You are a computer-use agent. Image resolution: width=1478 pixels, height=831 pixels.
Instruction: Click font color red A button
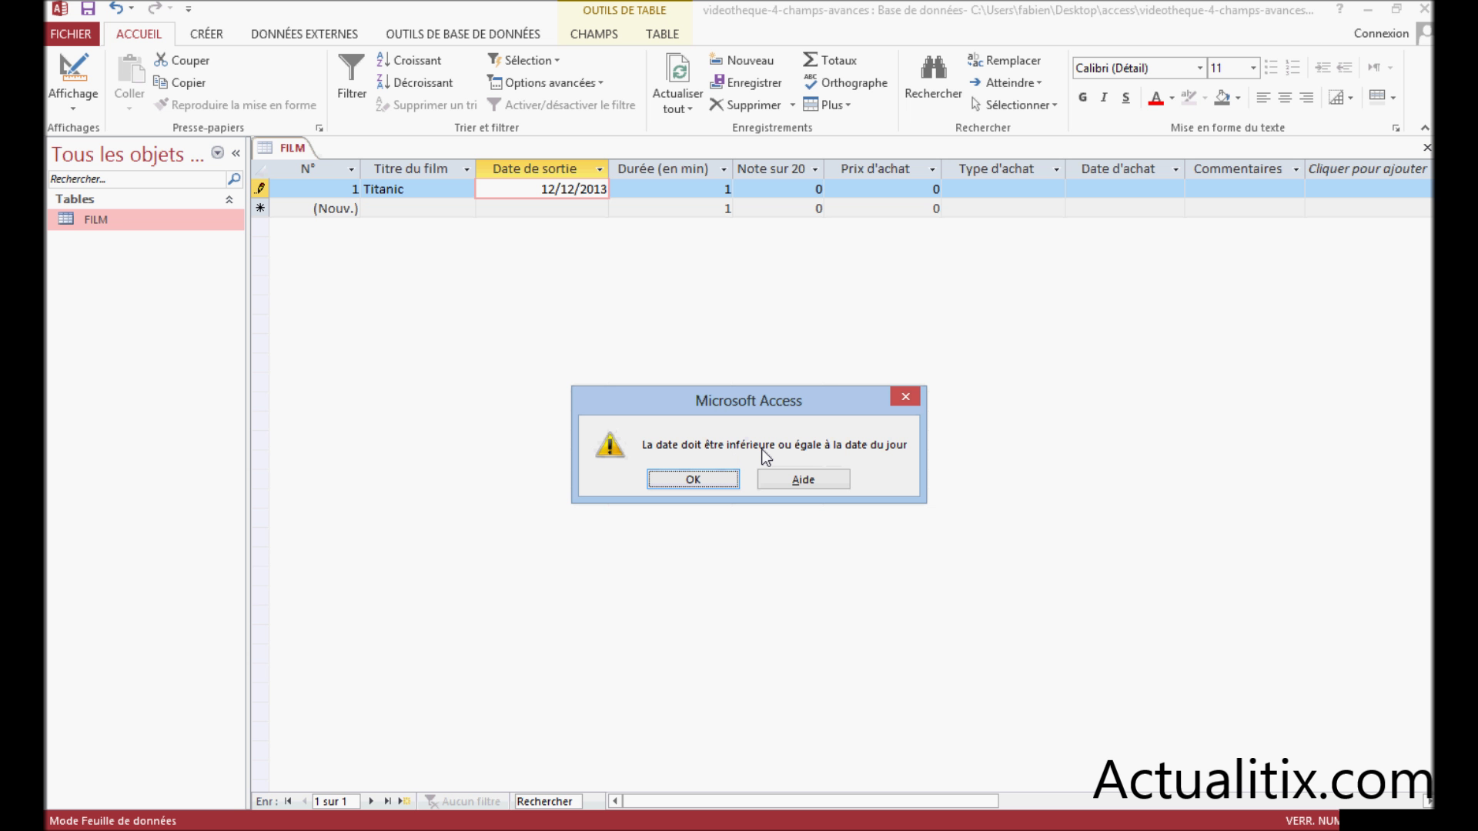pyautogui.click(x=1155, y=98)
